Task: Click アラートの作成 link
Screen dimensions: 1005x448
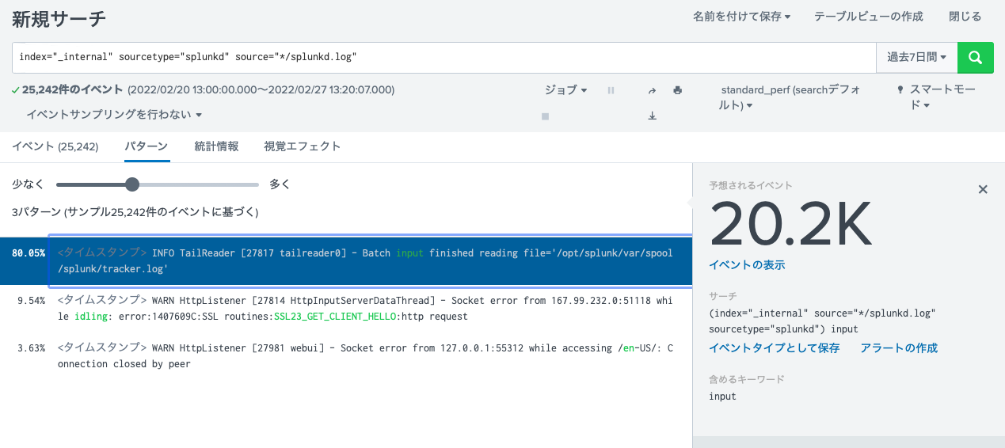Action: click(x=899, y=348)
